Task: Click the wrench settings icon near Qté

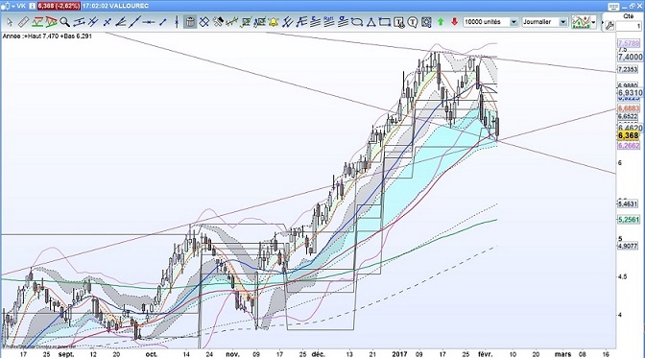Action: pos(609,26)
